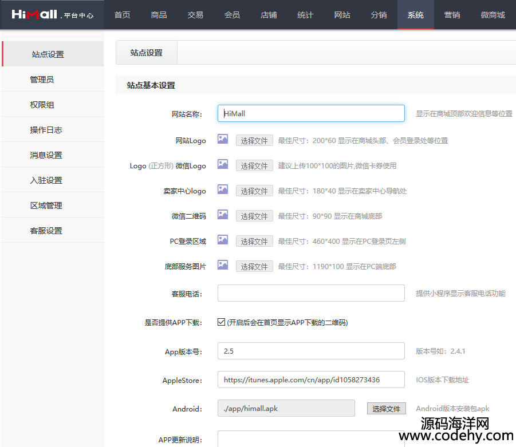
Task: Click the HiMall logo in header
Action: coord(52,14)
